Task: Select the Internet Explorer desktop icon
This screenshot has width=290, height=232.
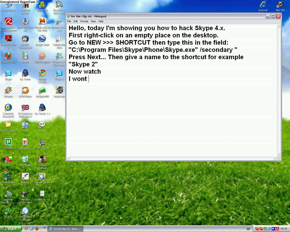Action: [263, 6]
